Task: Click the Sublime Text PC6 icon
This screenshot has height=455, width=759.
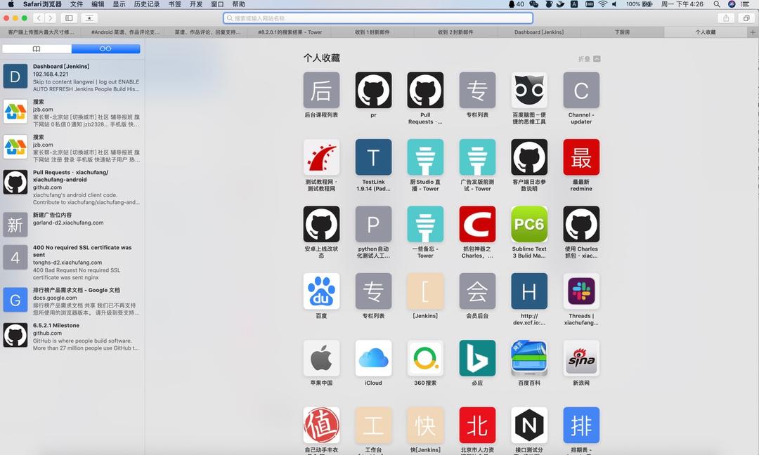Action: (x=529, y=225)
